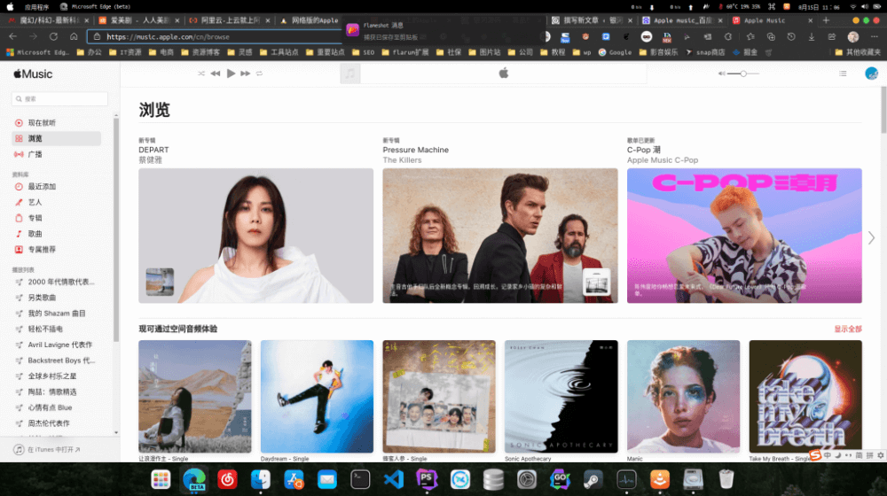Viewport: 887px width, 496px height.
Task: Click the play button in the player bar
Action: 231,74
